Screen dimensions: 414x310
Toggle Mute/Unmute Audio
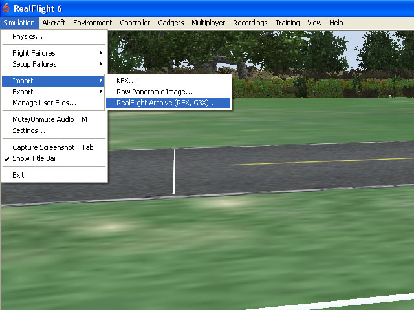coord(54,119)
